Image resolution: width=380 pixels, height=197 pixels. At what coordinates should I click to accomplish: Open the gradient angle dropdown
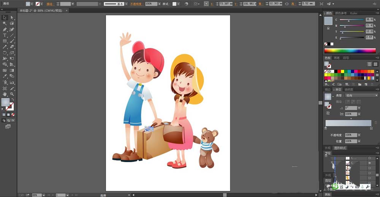click(x=359, y=108)
